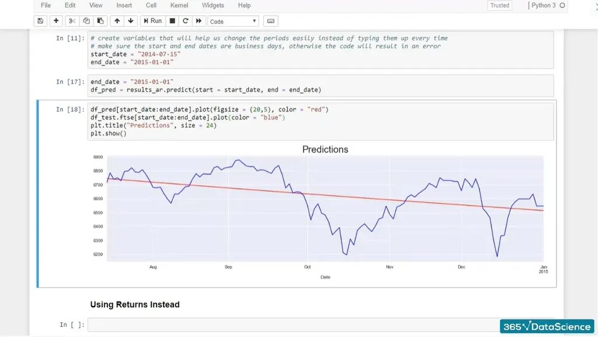Open the Cell menu
This screenshot has height=337, width=598.
pyautogui.click(x=150, y=5)
